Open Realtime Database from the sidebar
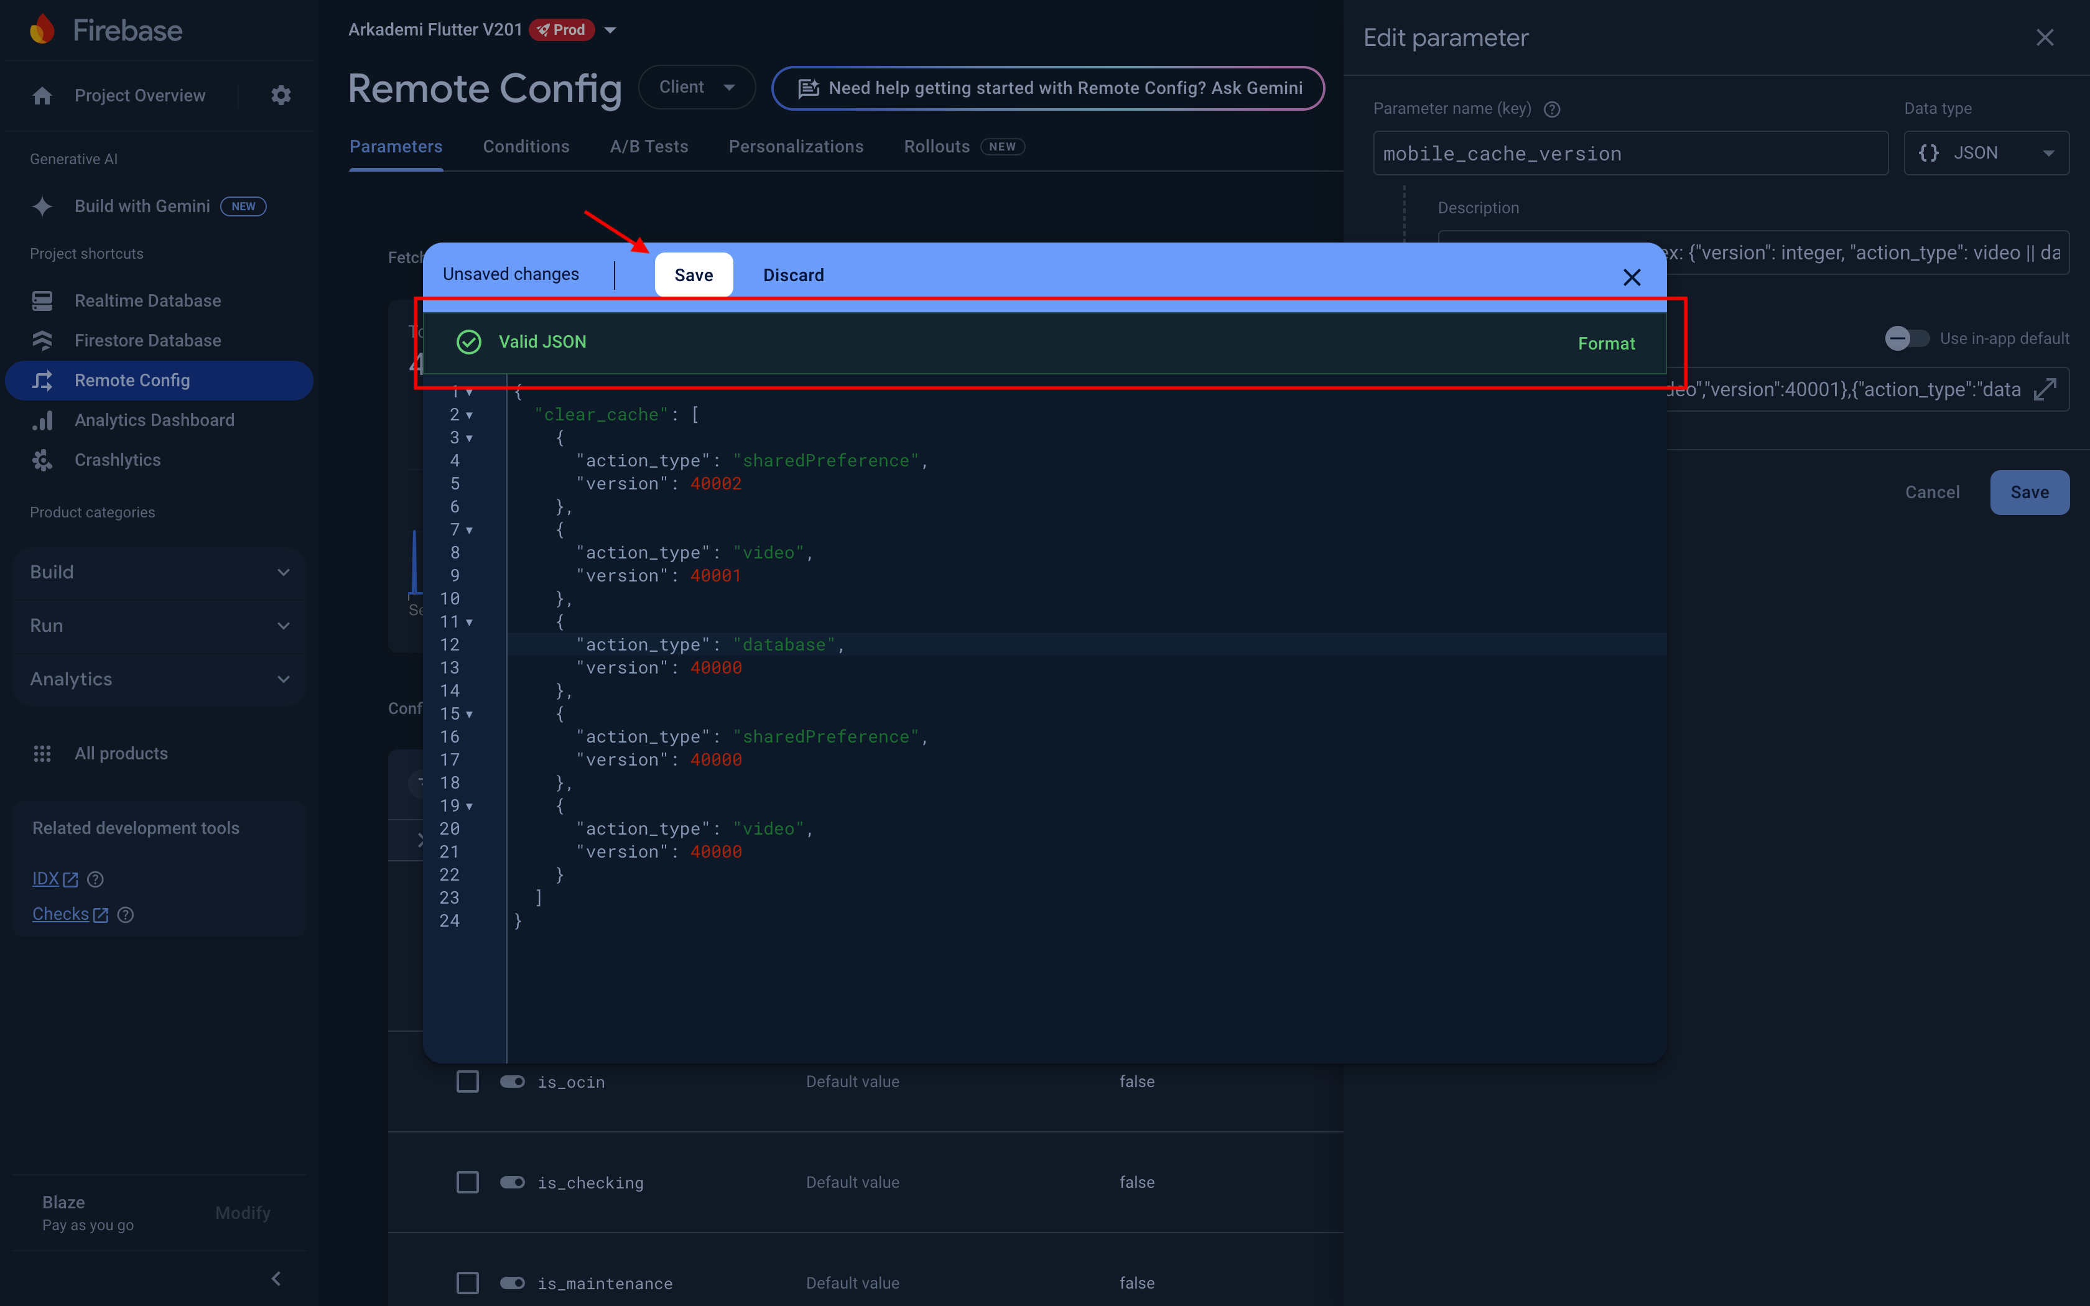This screenshot has width=2090, height=1306. (42, 300)
